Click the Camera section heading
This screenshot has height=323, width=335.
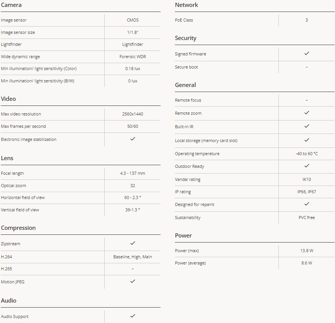click(11, 5)
